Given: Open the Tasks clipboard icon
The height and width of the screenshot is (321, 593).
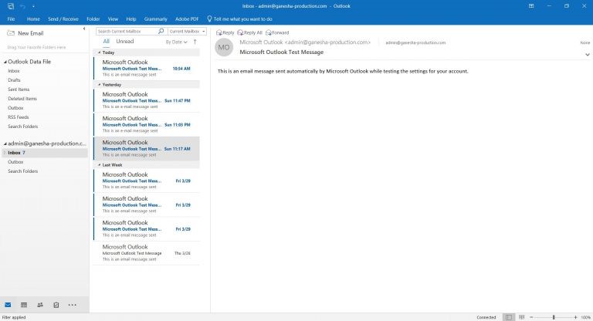Looking at the screenshot, I should pyautogui.click(x=56, y=305).
